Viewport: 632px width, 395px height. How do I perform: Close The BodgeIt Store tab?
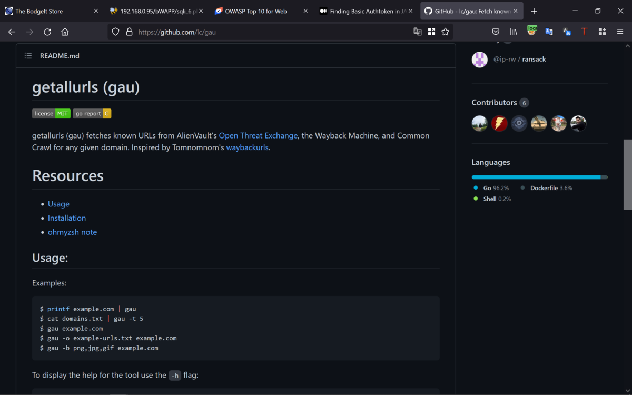click(96, 11)
